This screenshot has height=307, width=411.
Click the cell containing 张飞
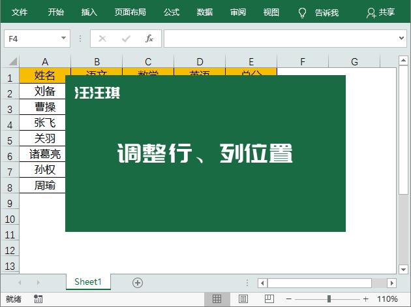(42, 123)
